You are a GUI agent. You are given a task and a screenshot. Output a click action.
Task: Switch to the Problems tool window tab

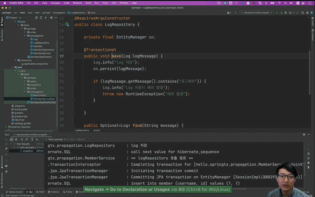[53, 192]
